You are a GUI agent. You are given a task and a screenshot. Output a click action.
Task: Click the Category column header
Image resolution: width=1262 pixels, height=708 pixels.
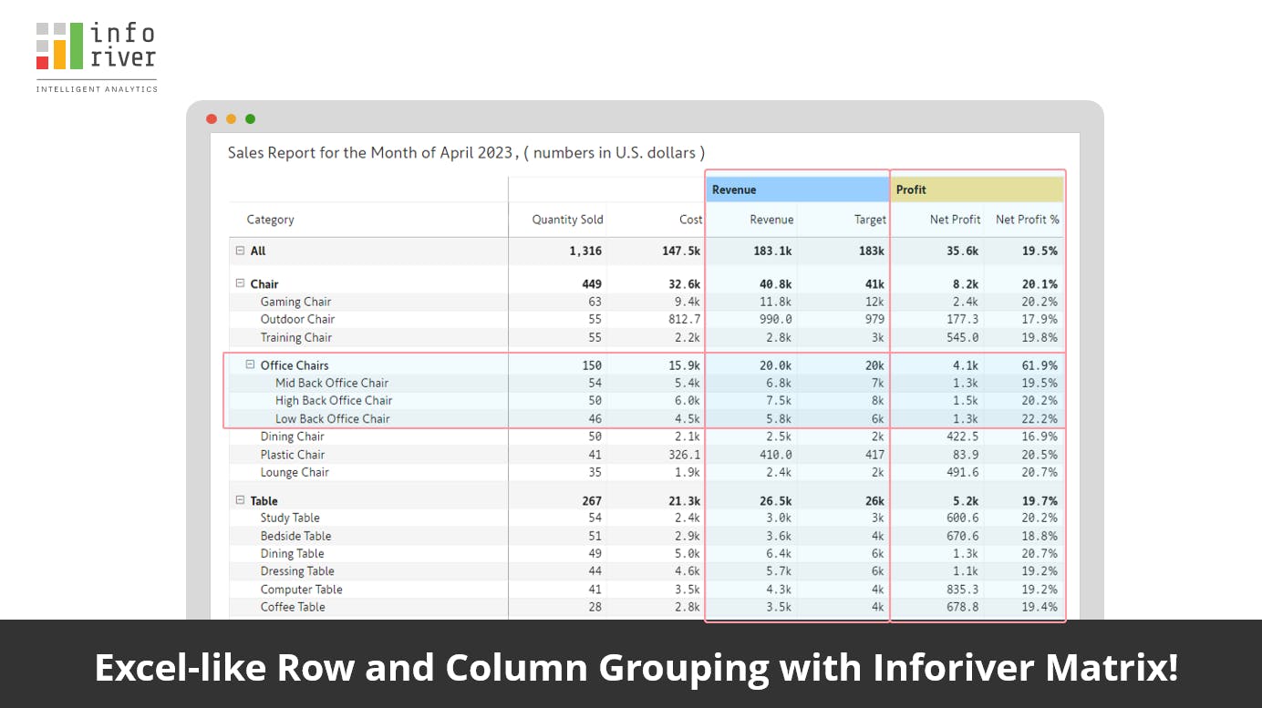[x=270, y=220]
